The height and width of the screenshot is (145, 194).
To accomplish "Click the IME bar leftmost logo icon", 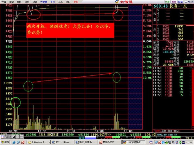I will (2, 137).
